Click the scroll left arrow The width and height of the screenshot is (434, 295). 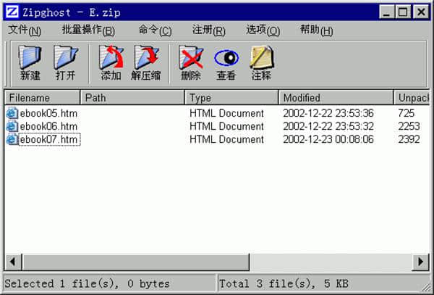coord(13,262)
